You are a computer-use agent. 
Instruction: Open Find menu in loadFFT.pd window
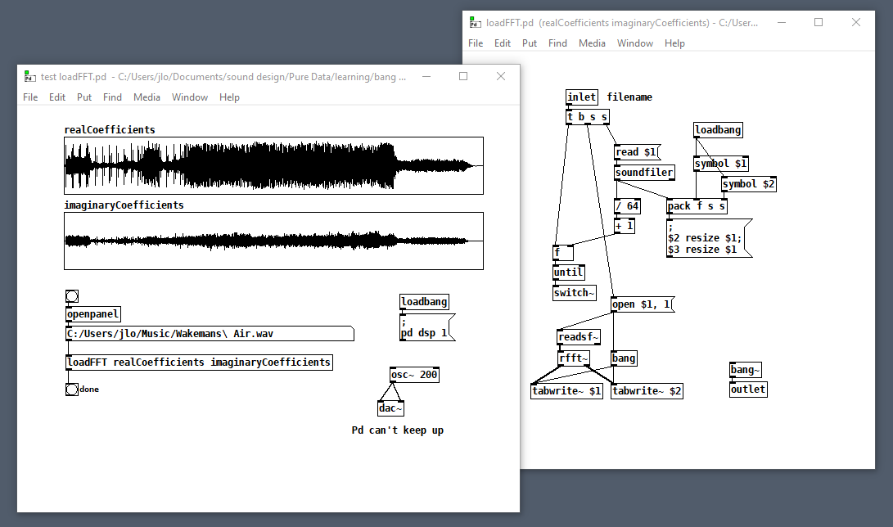tap(557, 43)
